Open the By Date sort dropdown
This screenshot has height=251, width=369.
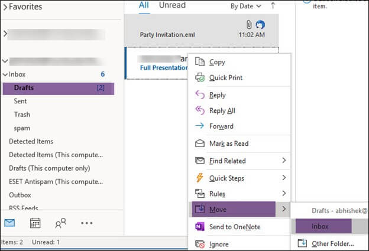[x=245, y=6]
